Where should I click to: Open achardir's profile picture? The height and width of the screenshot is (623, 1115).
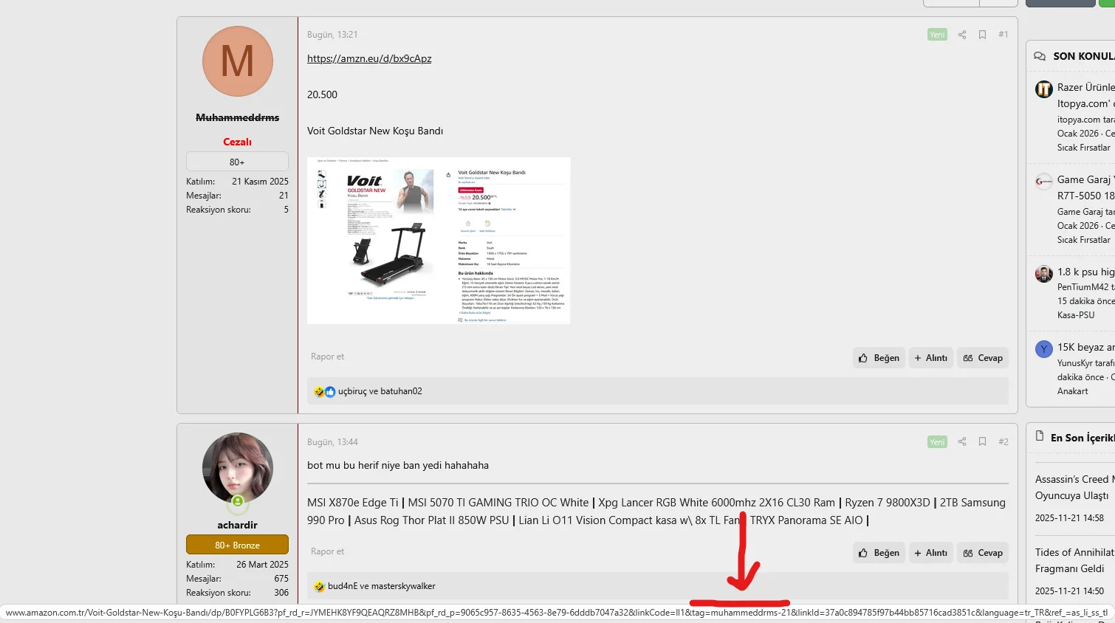pos(238,468)
